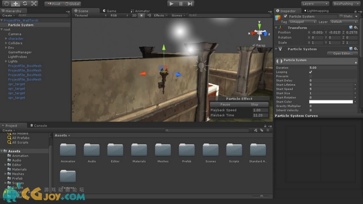
Task: Expand the character hierarchy item
Action: pyautogui.click(x=6, y=39)
